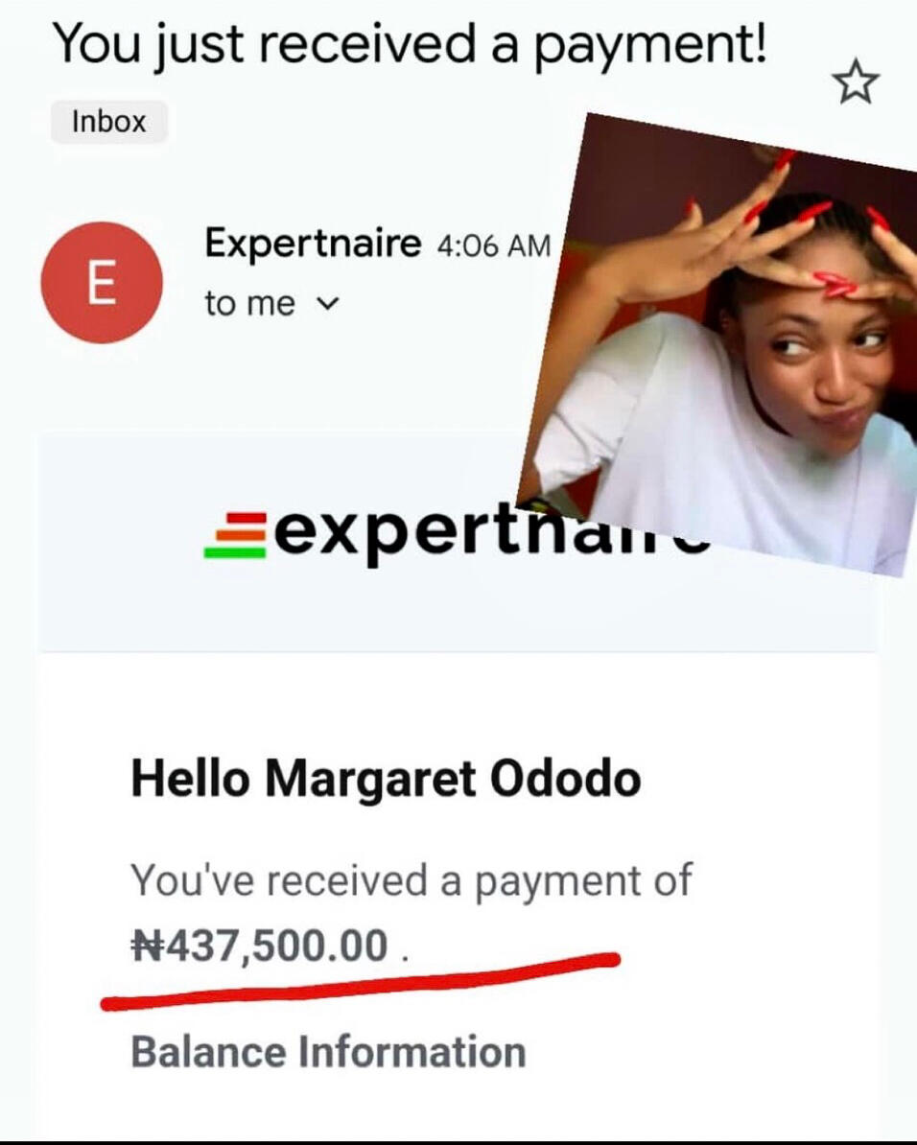This screenshot has width=917, height=1145.
Task: Click the striped Expertnaire logo icon
Action: (235, 534)
